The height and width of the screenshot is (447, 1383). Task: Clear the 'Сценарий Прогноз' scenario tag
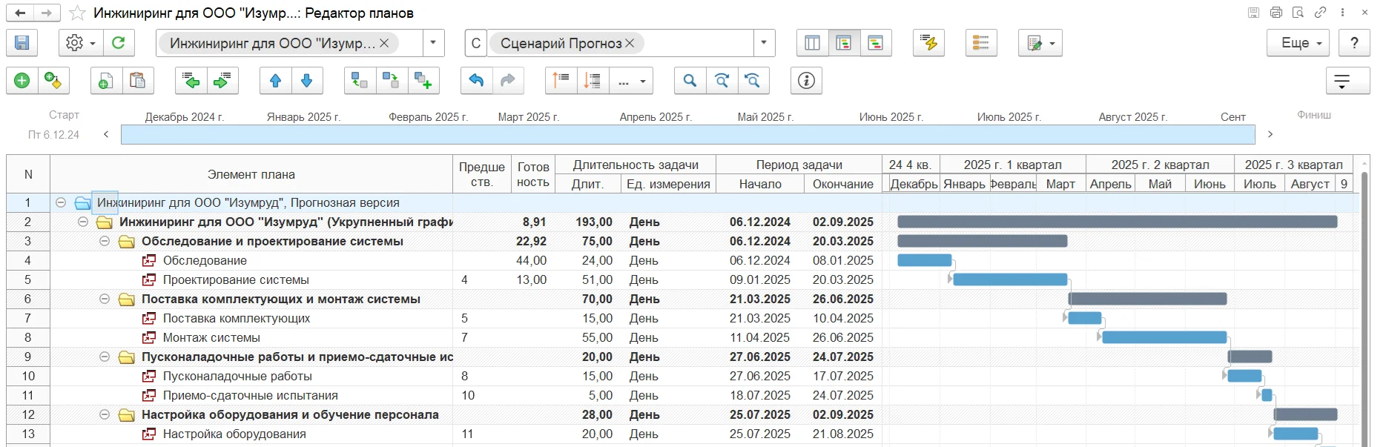click(x=630, y=43)
